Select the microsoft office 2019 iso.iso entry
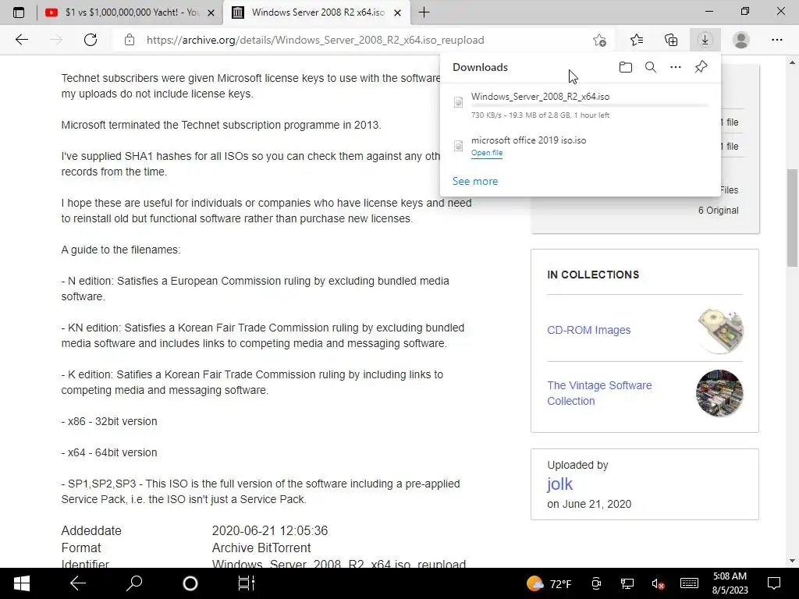Screen dimensions: 799x599 (581, 146)
